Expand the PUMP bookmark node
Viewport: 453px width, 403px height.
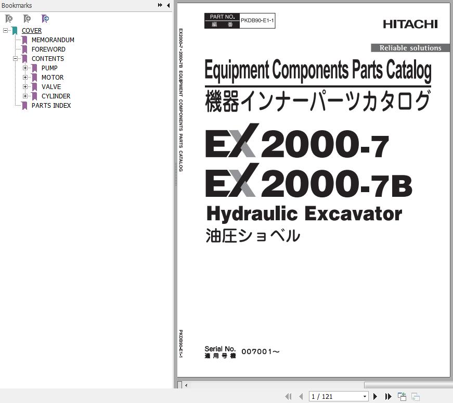pos(25,68)
